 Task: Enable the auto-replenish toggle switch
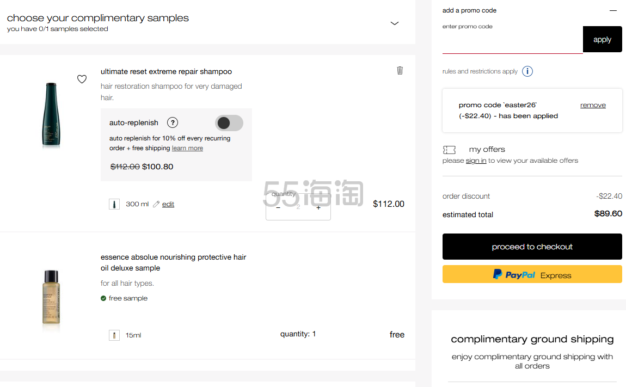229,123
